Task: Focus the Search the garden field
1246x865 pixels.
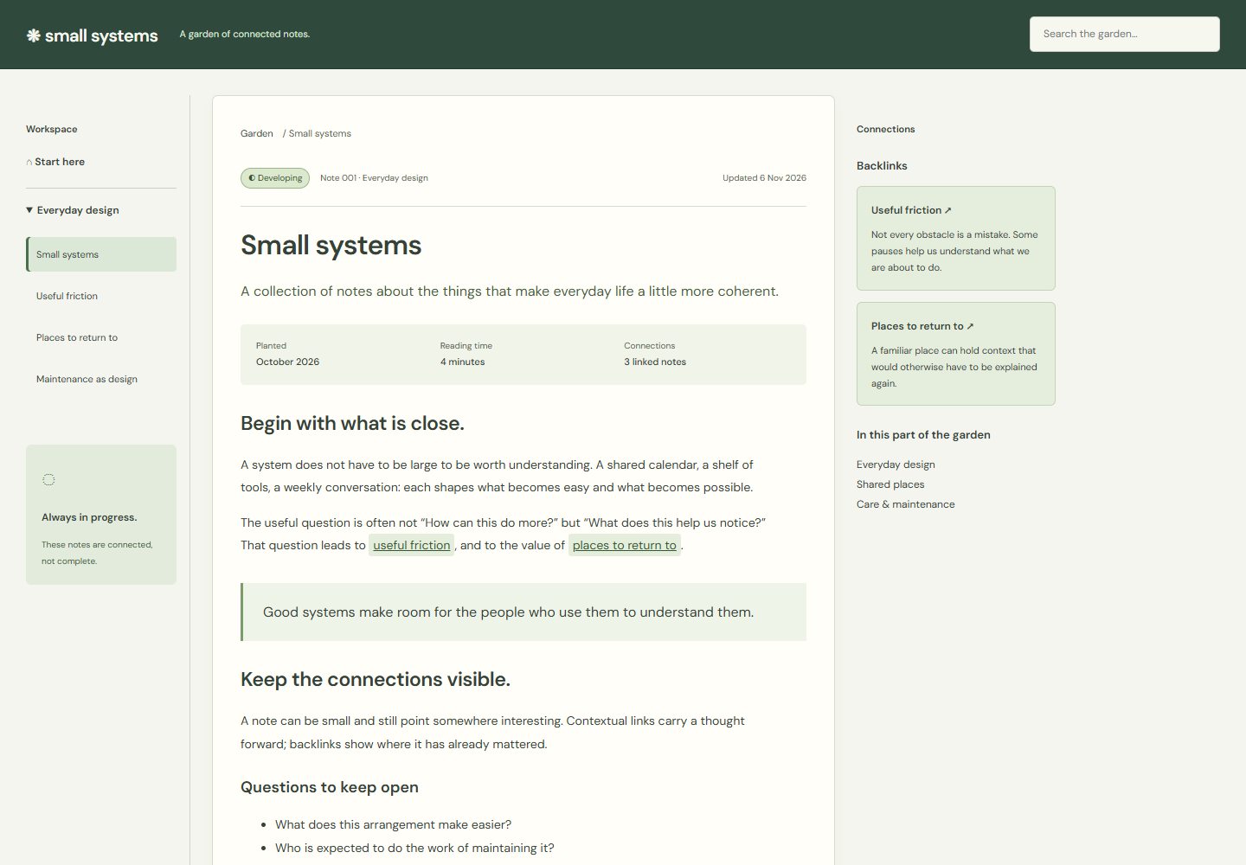Action: (1124, 34)
